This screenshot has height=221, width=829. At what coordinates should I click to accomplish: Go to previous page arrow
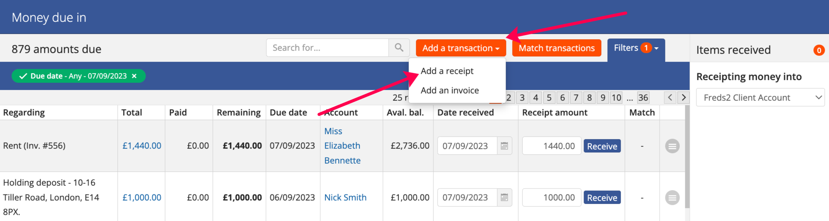tap(670, 98)
